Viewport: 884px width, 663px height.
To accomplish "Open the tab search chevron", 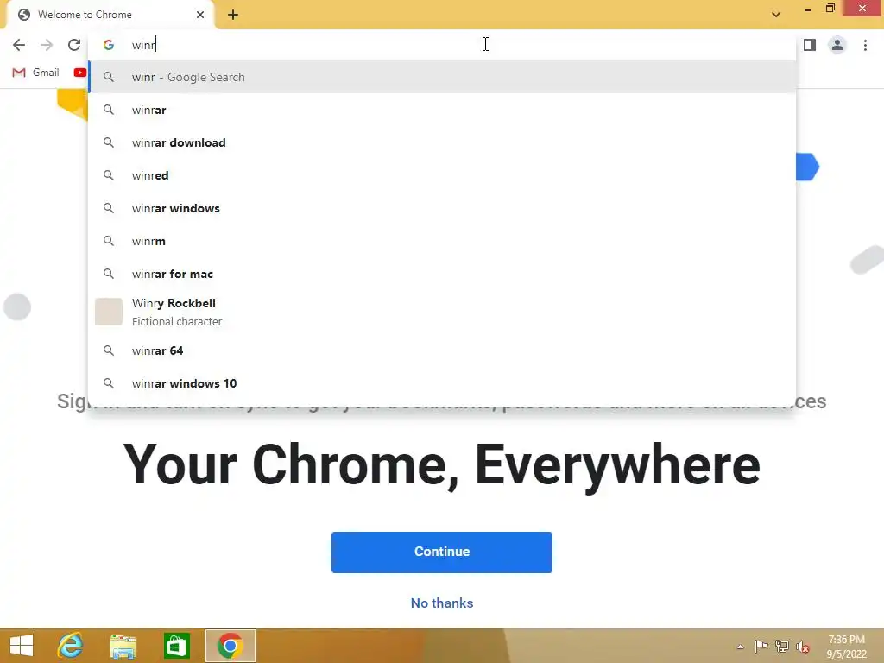I will pos(776,15).
